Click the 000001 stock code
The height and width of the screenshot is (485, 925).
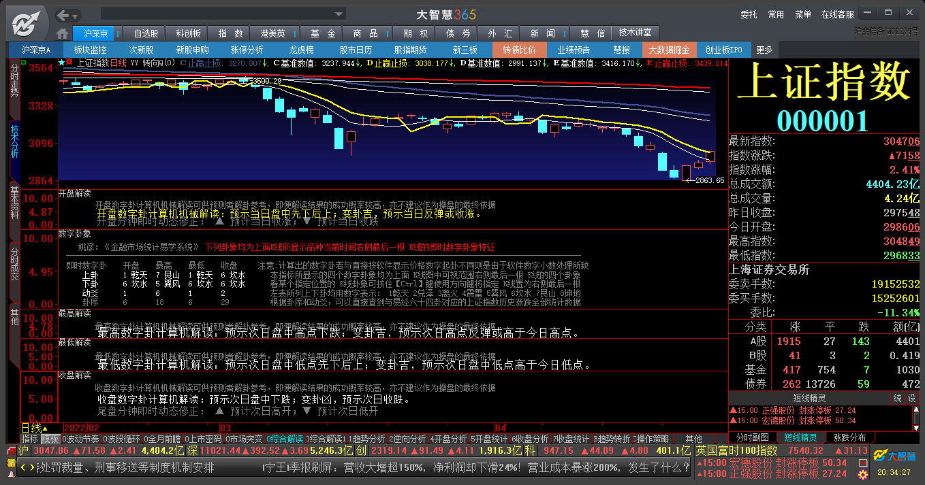pyautogui.click(x=823, y=120)
